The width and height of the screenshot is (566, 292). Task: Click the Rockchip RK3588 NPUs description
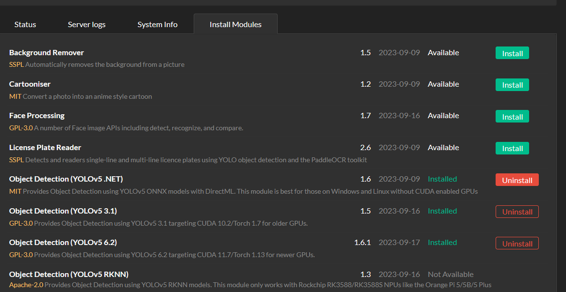point(268,285)
